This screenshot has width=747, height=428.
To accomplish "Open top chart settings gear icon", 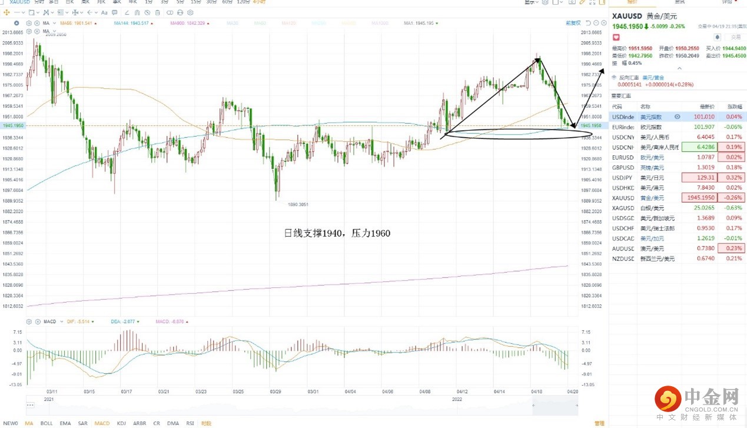I will click(x=545, y=2).
